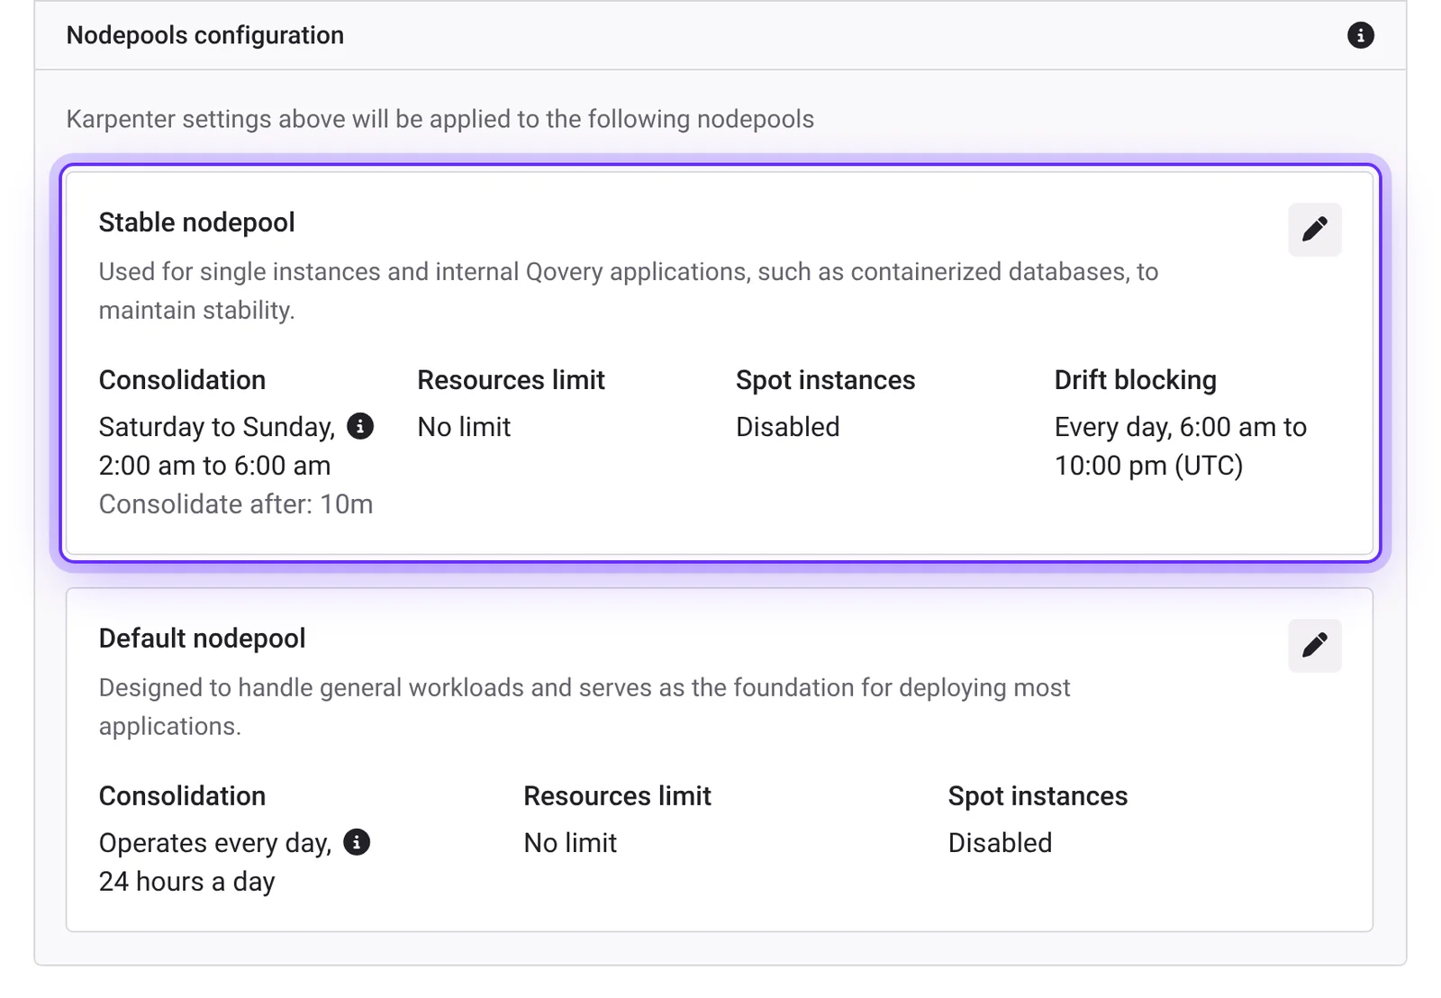Click Stable nodepool Spot instances label
The height and width of the screenshot is (998, 1441).
point(825,380)
